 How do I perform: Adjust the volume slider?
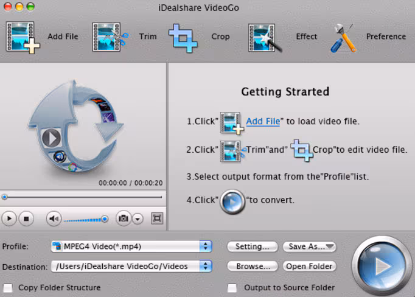coord(86,220)
